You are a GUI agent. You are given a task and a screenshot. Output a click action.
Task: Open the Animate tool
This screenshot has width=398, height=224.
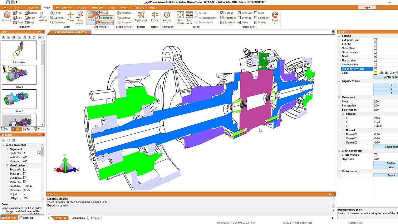pyautogui.click(x=167, y=17)
